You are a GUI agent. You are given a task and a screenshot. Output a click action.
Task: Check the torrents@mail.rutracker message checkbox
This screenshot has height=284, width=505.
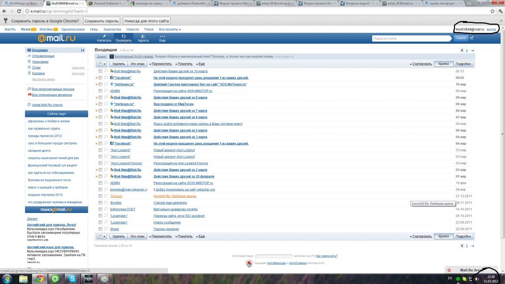click(101, 189)
